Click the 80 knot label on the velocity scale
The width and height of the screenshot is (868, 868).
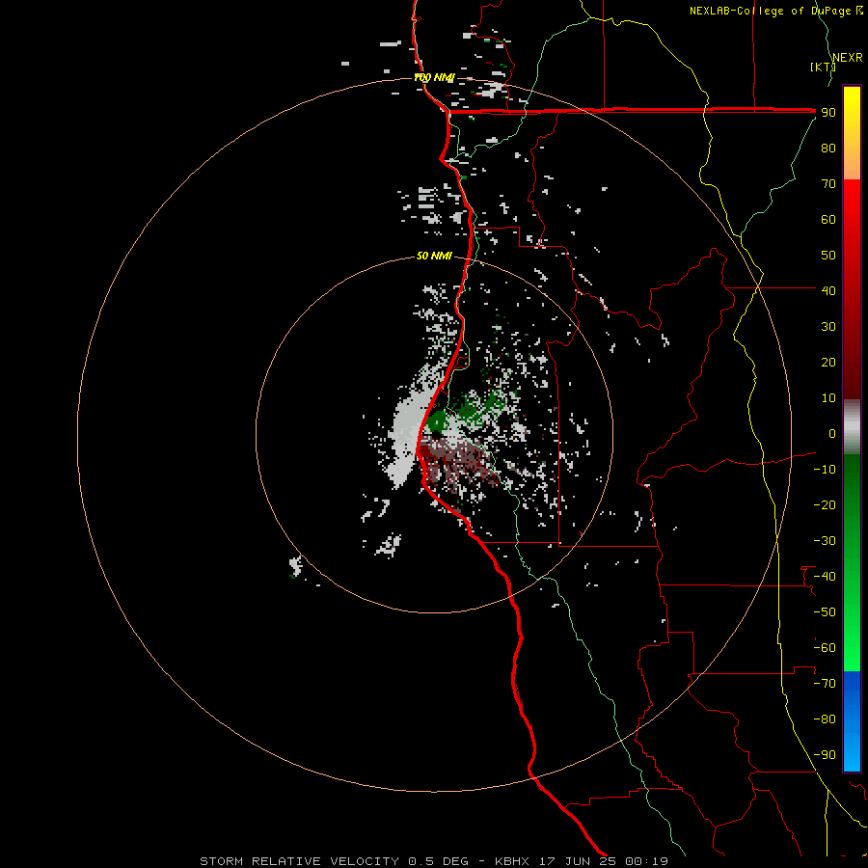828,149
